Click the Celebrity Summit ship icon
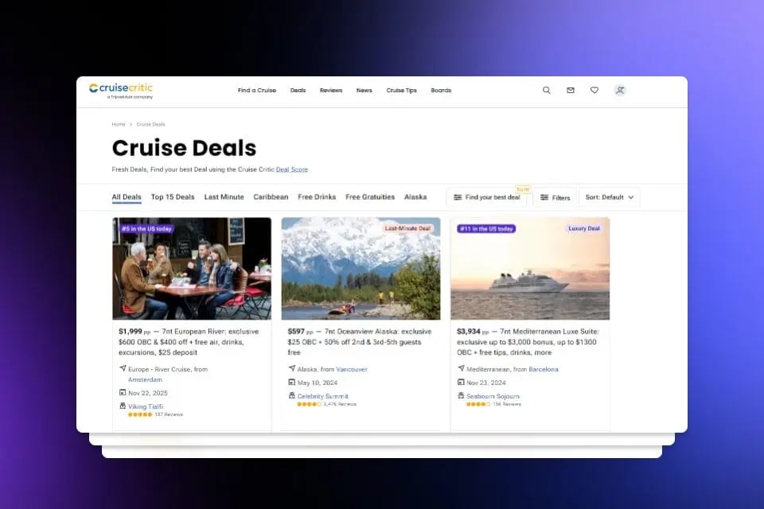This screenshot has height=509, width=764. tap(291, 395)
